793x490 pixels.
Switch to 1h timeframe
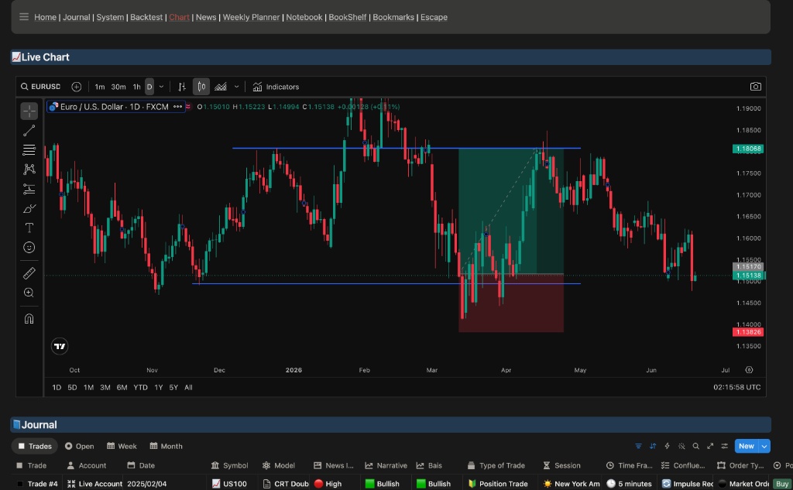(x=136, y=87)
